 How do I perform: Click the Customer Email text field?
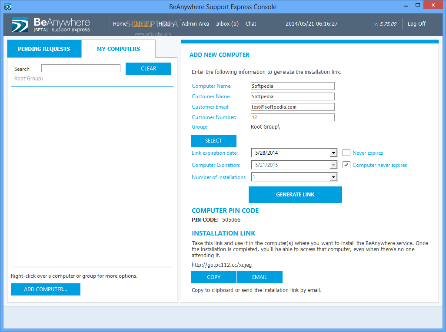(x=293, y=107)
